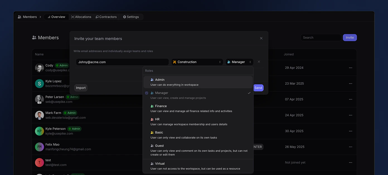388x175 pixels.
Task: Click the Basic role yellow icon
Action: [x=152, y=133]
